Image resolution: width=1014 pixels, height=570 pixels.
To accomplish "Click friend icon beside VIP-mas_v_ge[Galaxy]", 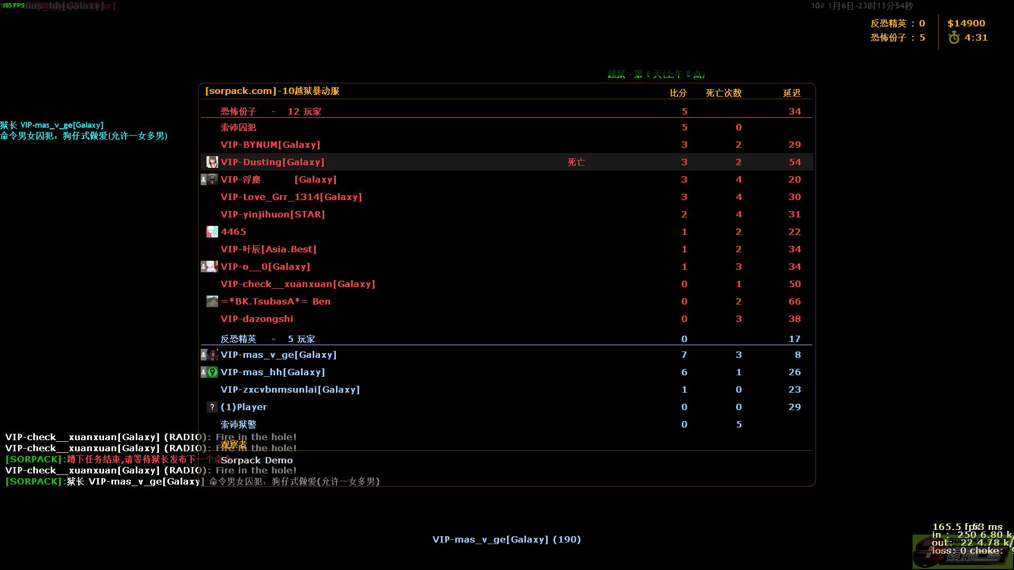I will pyautogui.click(x=204, y=355).
